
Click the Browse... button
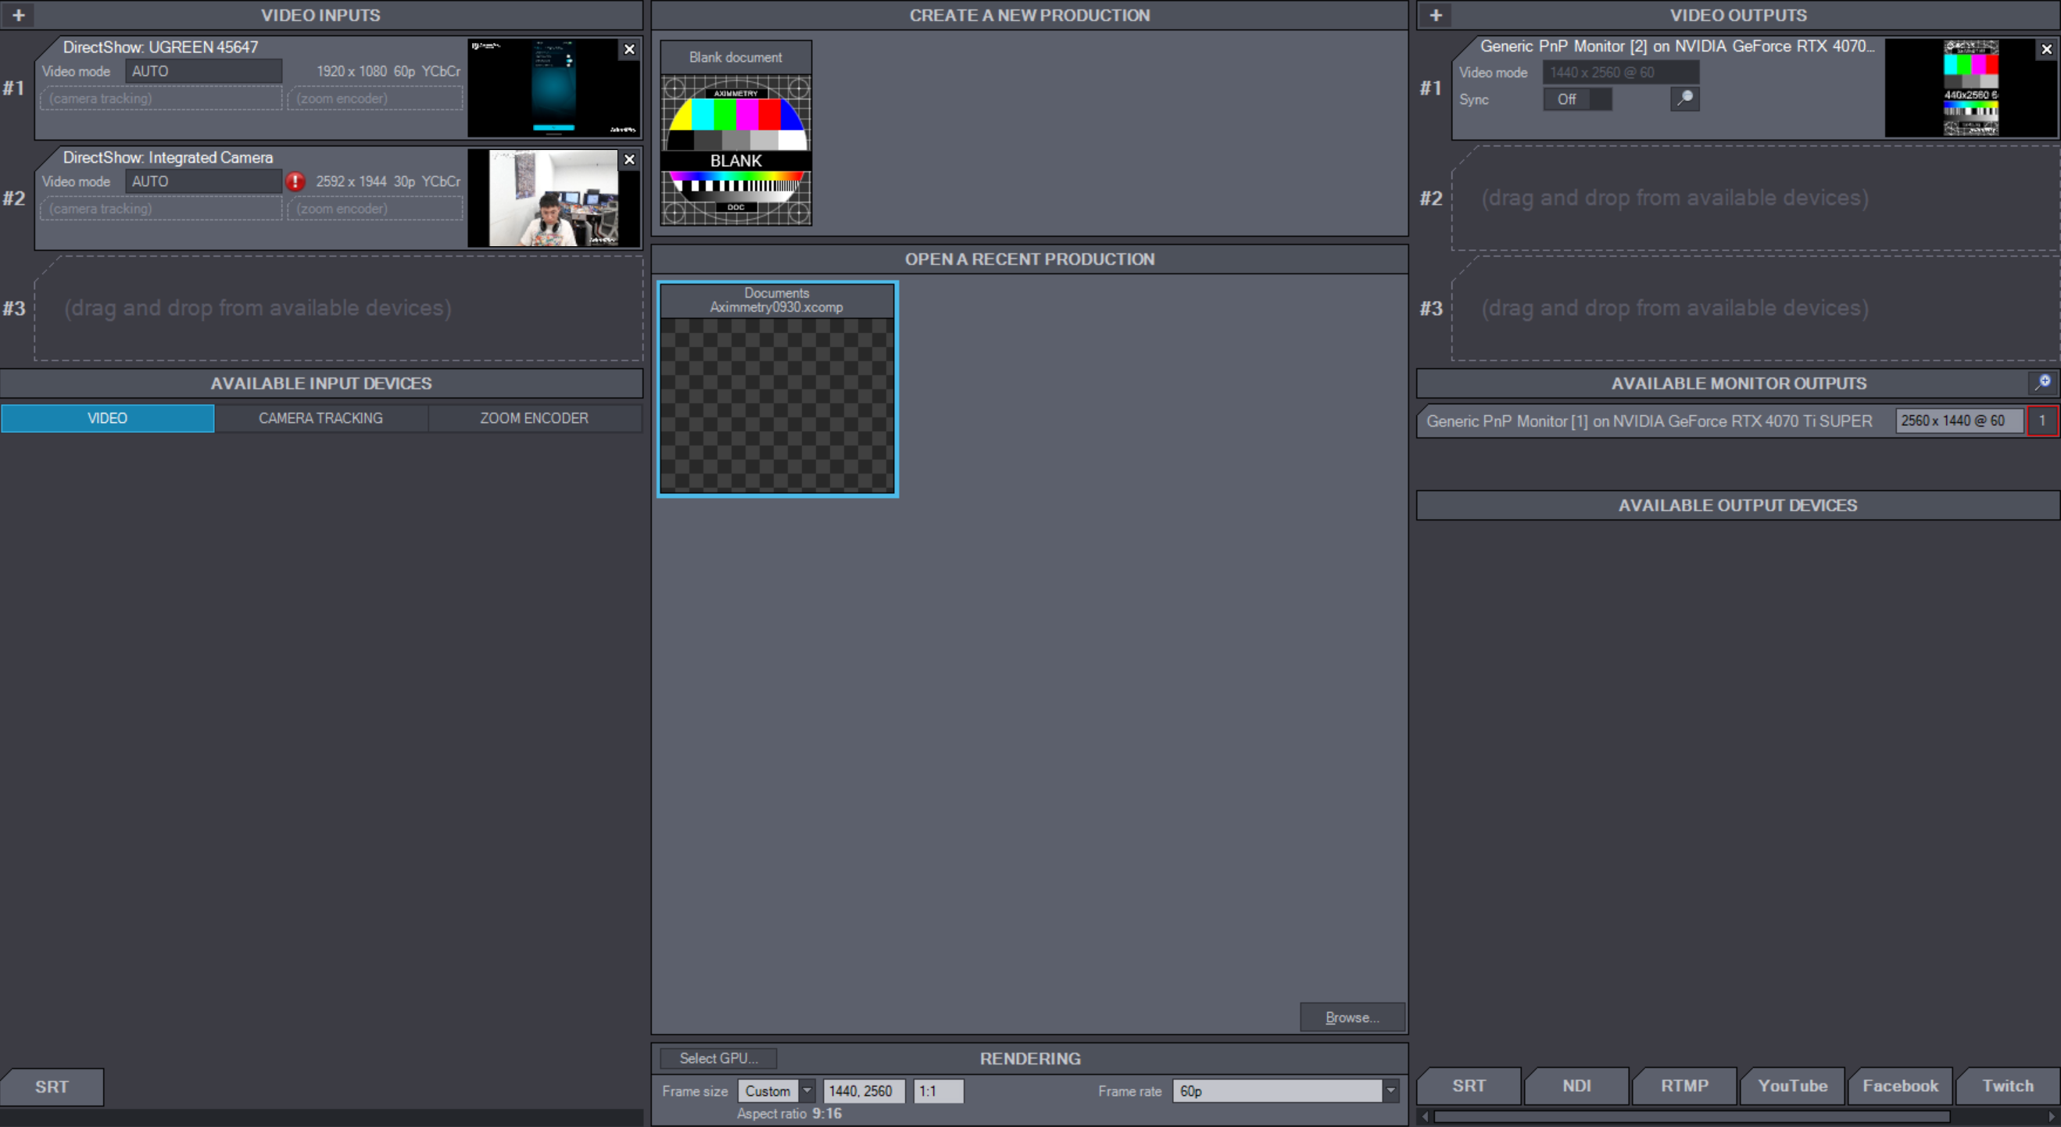click(x=1351, y=1018)
